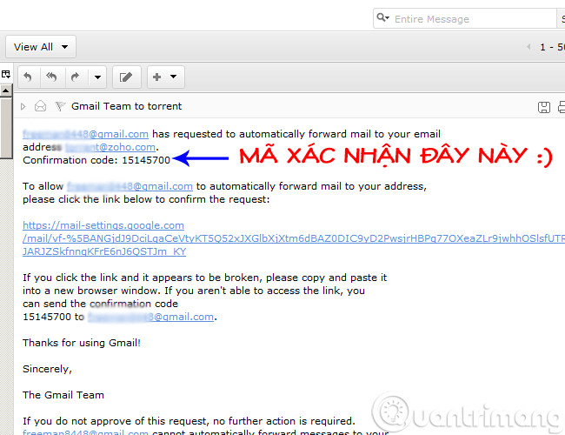Open the zoho.com address link
565x435 pixels.
[110, 147]
